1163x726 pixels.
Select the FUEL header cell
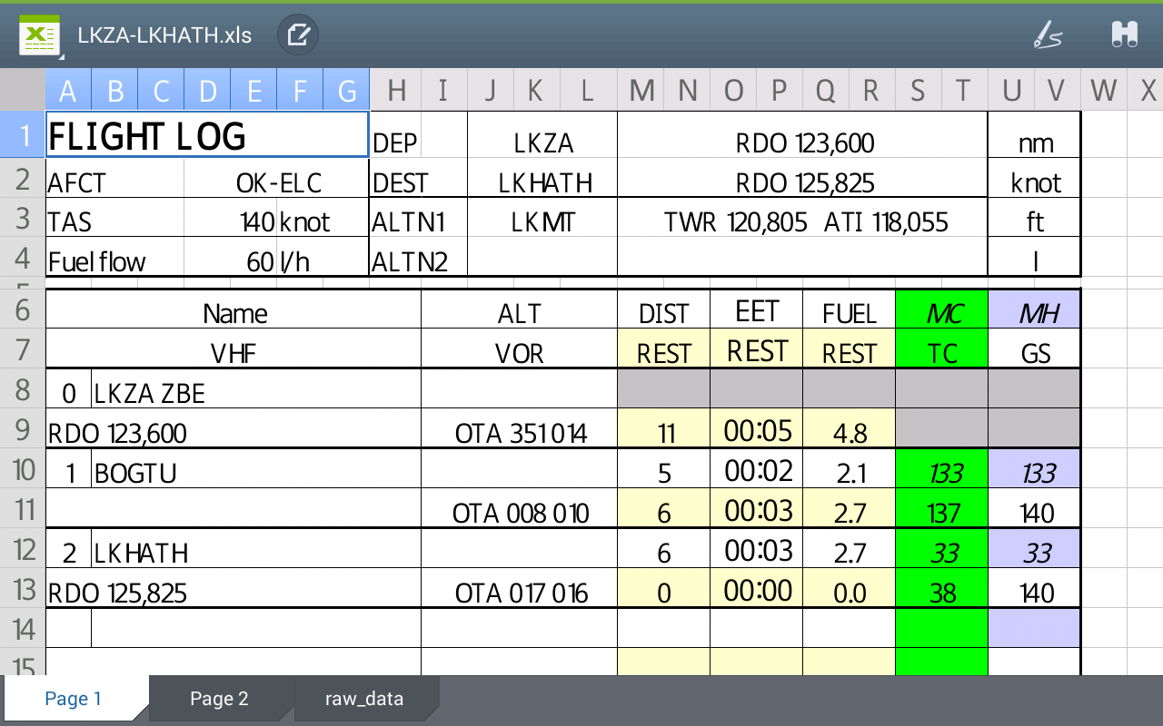coord(850,311)
